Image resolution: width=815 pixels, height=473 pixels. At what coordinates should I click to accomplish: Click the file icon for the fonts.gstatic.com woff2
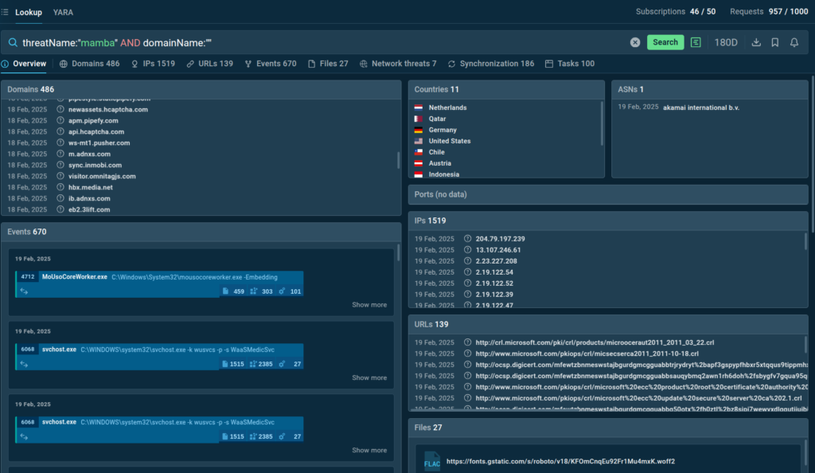(431, 462)
